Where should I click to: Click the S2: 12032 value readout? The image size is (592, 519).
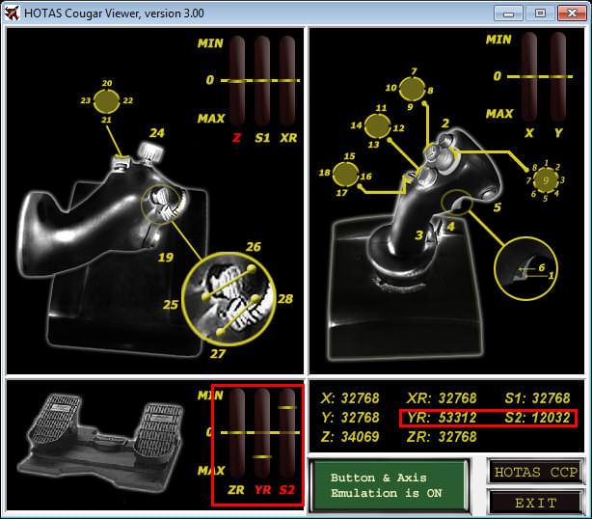click(x=537, y=418)
